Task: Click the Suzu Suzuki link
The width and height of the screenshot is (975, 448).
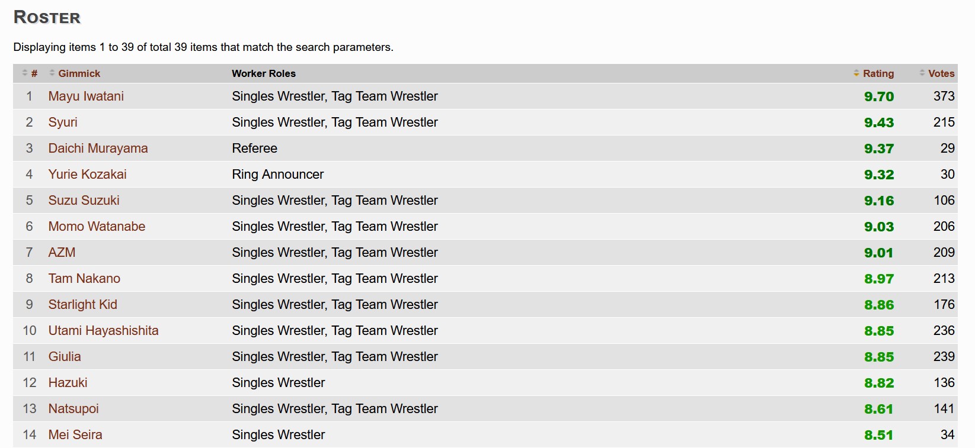Action: pyautogui.click(x=84, y=200)
